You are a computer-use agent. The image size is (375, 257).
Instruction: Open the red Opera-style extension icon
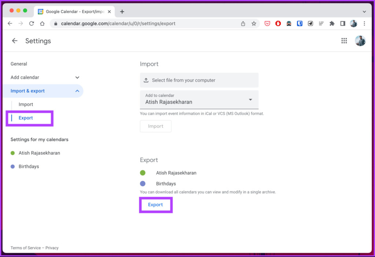coord(278,23)
